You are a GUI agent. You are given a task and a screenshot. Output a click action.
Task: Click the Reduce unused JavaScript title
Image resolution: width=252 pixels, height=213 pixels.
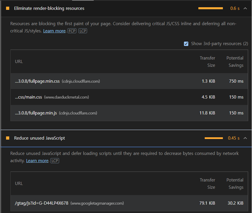(x=40, y=138)
